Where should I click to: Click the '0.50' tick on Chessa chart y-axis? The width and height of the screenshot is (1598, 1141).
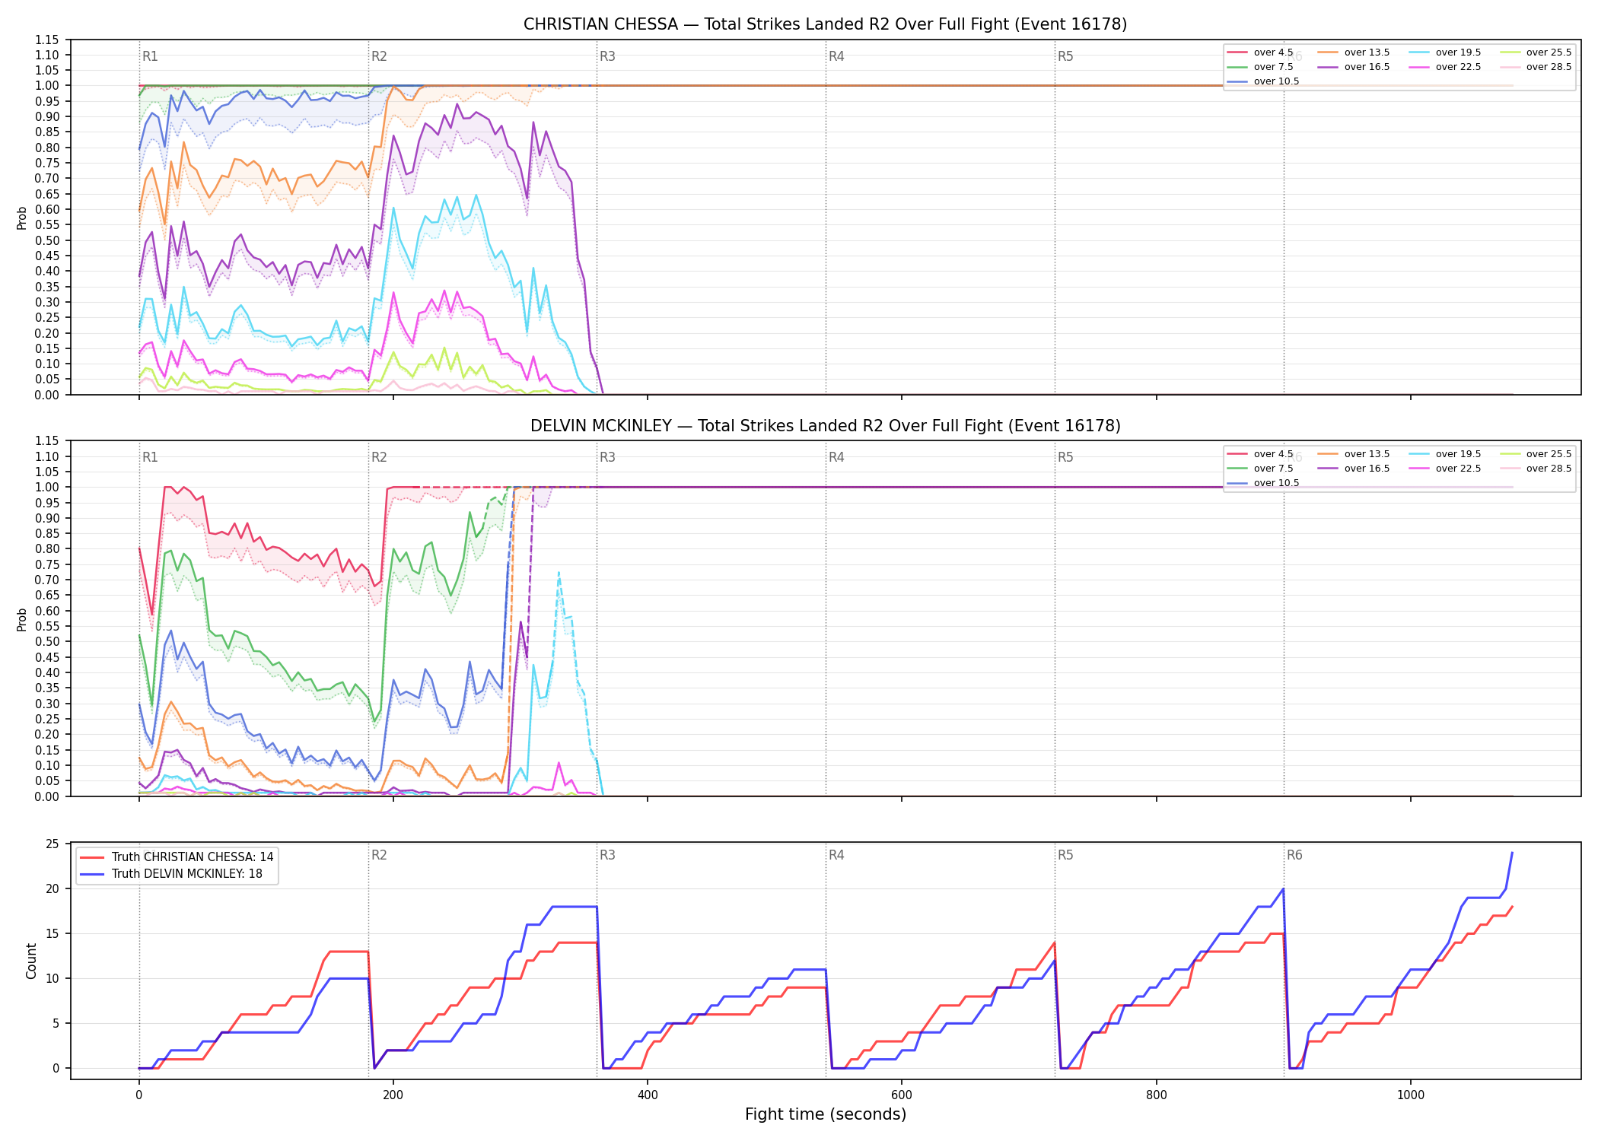pyautogui.click(x=46, y=240)
